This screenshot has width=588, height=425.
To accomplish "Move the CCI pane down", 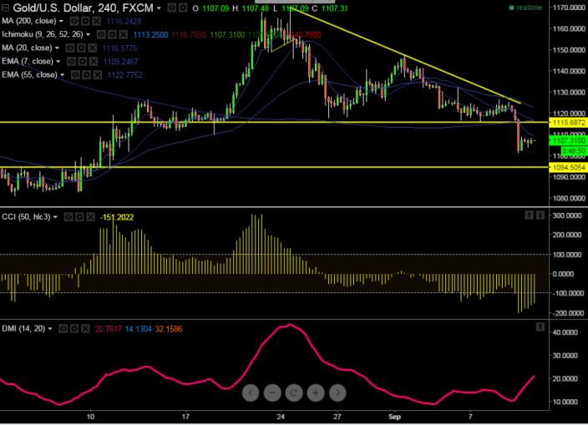I will (540, 215).
